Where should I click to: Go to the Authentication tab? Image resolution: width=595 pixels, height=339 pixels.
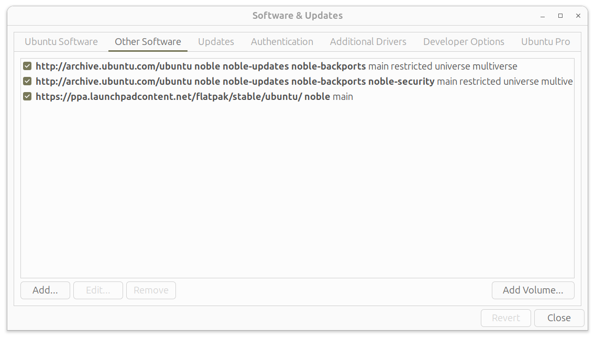tap(282, 42)
